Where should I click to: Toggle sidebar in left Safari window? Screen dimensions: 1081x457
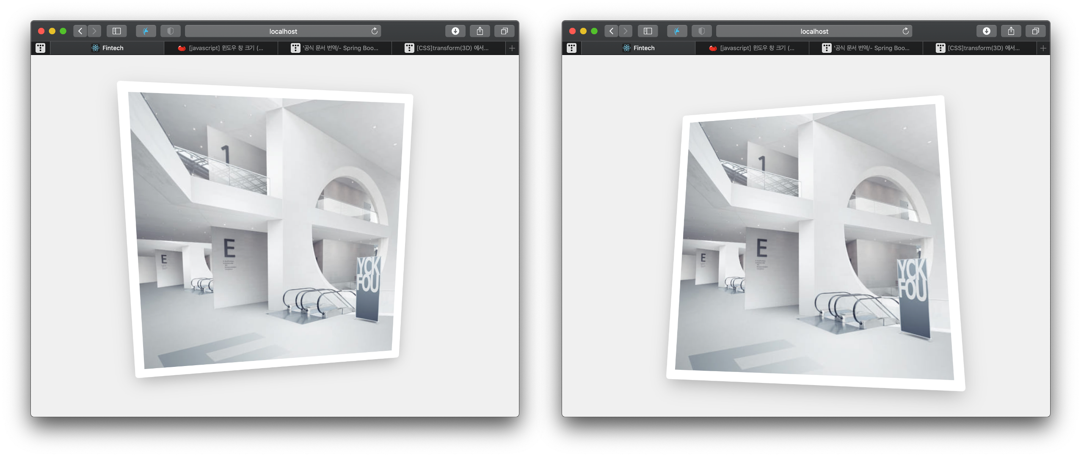[x=116, y=31]
